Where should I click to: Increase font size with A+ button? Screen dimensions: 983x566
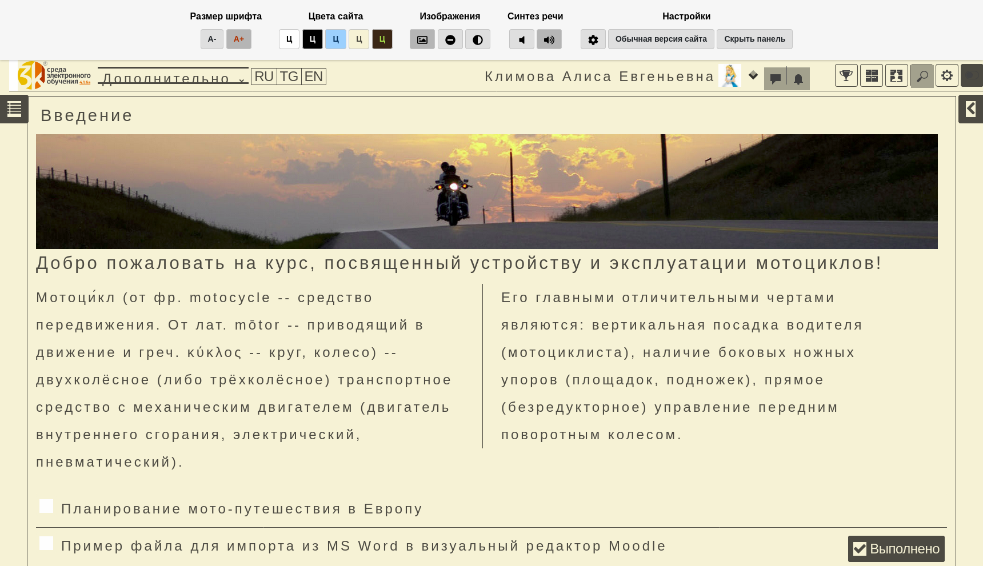point(239,39)
